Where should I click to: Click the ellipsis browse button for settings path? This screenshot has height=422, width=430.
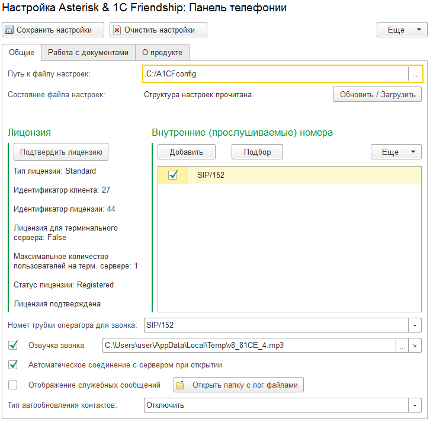tap(415, 74)
